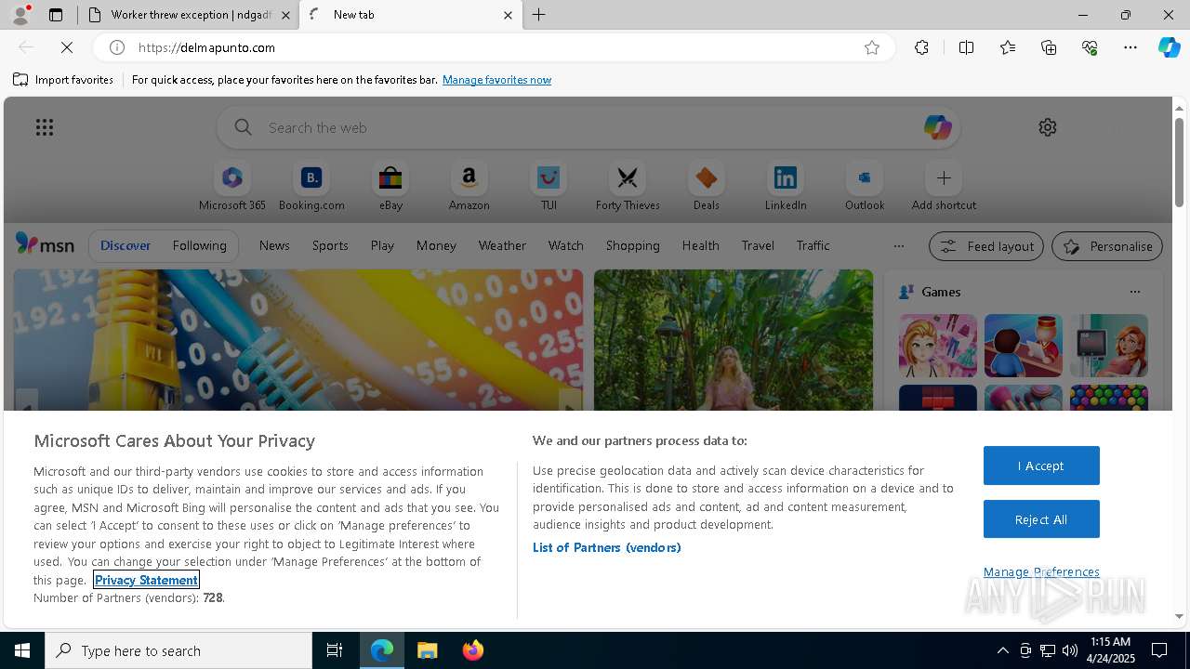
Task: Open the LinkedIn shortcut
Action: [786, 187]
